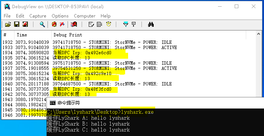The image size is (264, 136).
Task: Open the Edit menu
Action: [20, 16]
